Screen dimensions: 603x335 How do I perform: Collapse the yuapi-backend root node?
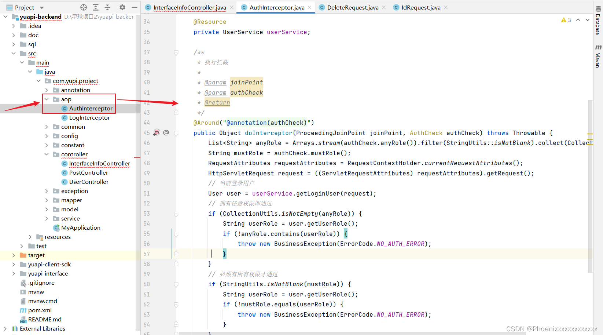5,17
